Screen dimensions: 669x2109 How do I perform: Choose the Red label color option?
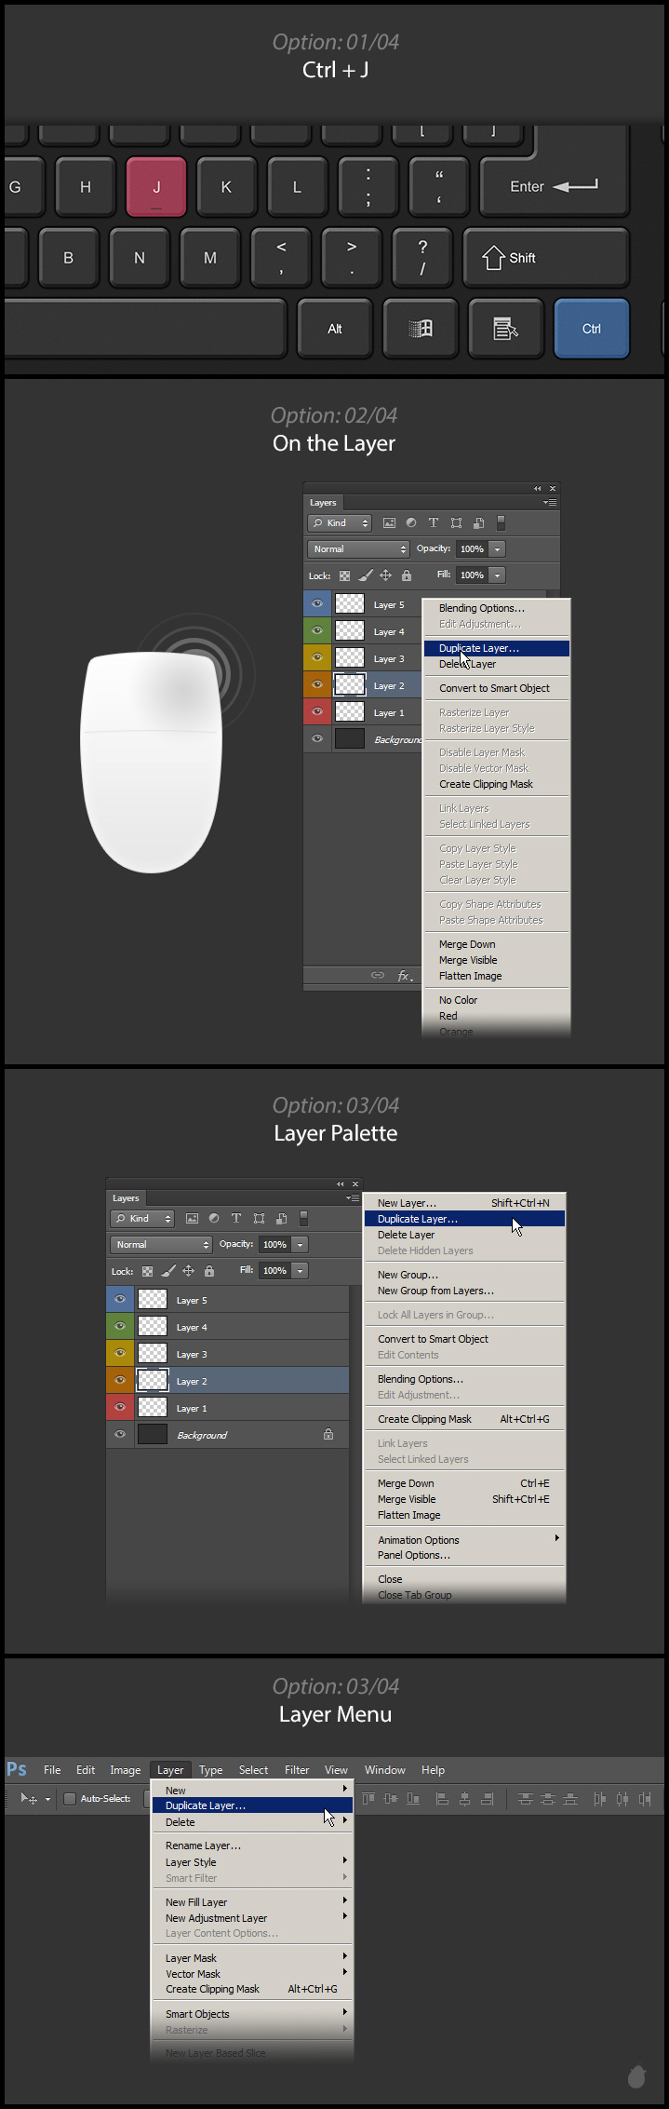(x=448, y=1016)
